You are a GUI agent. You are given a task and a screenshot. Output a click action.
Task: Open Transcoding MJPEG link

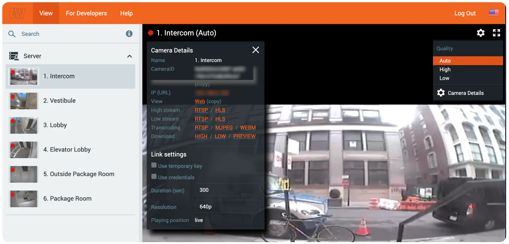[224, 128]
